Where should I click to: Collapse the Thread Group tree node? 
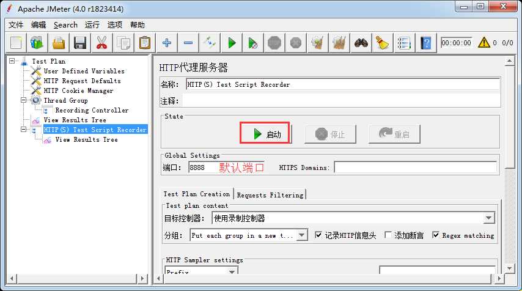pos(24,100)
